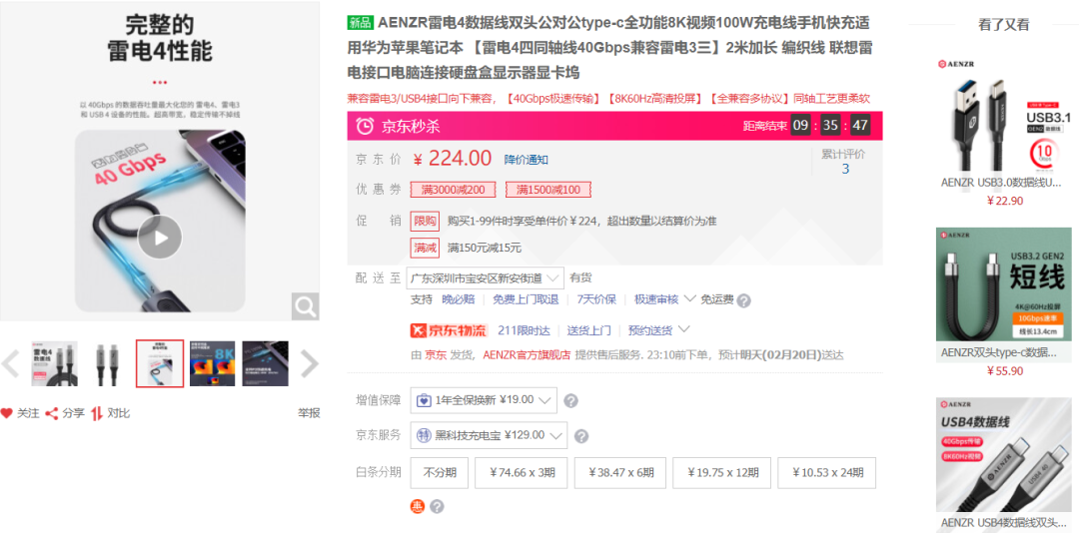This screenshot has height=533, width=1079.
Task: Click the 京东 link in shipping info
Action: pos(435,355)
